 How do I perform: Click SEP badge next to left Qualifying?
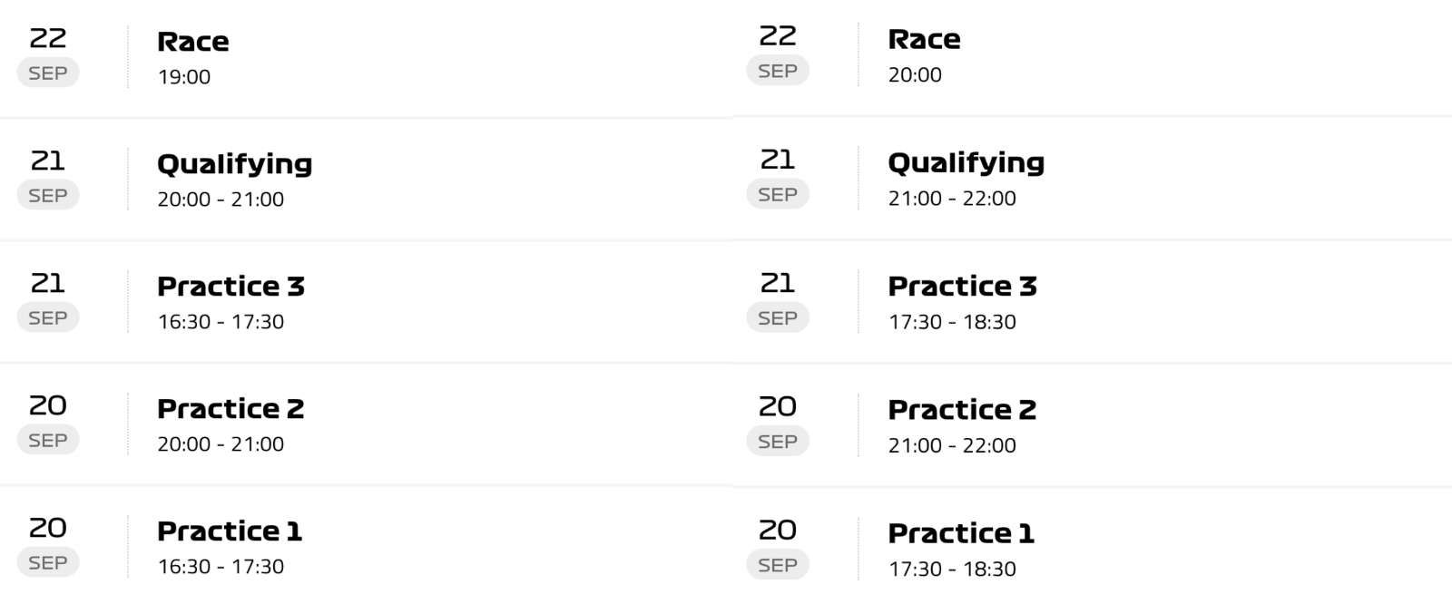click(48, 195)
